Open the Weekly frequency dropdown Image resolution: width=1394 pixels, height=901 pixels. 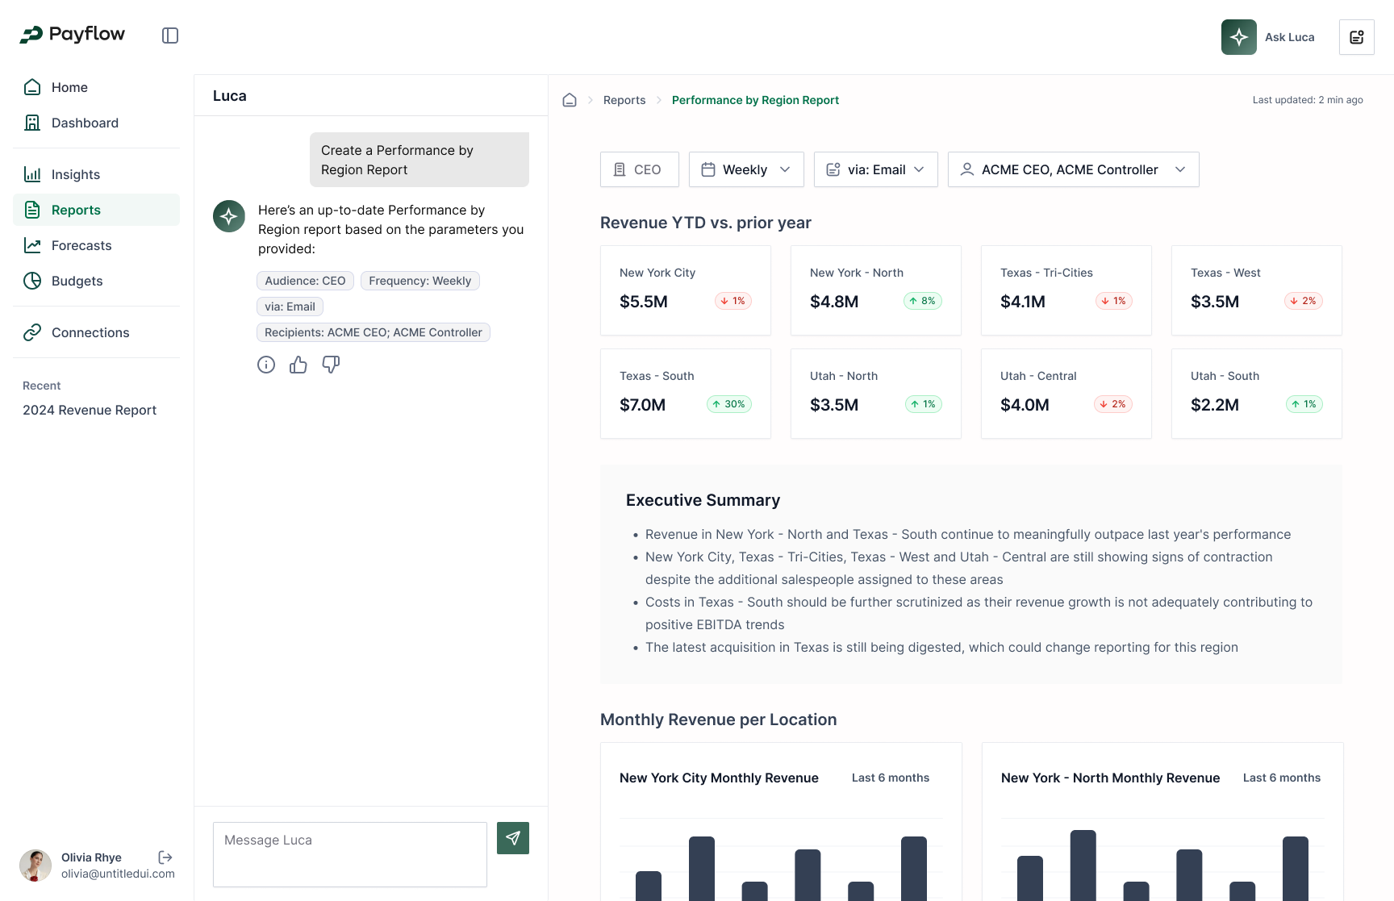(x=746, y=169)
